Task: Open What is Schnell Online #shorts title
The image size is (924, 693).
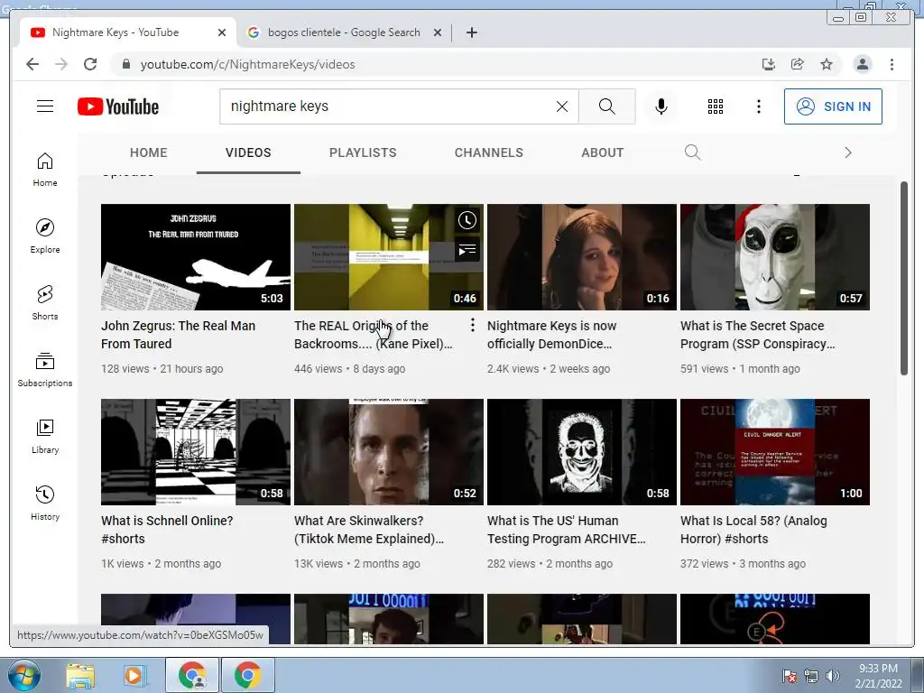Action: point(167,529)
